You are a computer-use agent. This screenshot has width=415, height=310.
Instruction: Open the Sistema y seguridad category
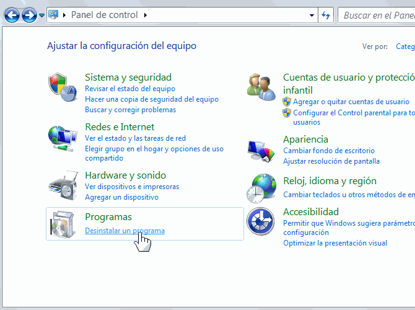tap(128, 77)
